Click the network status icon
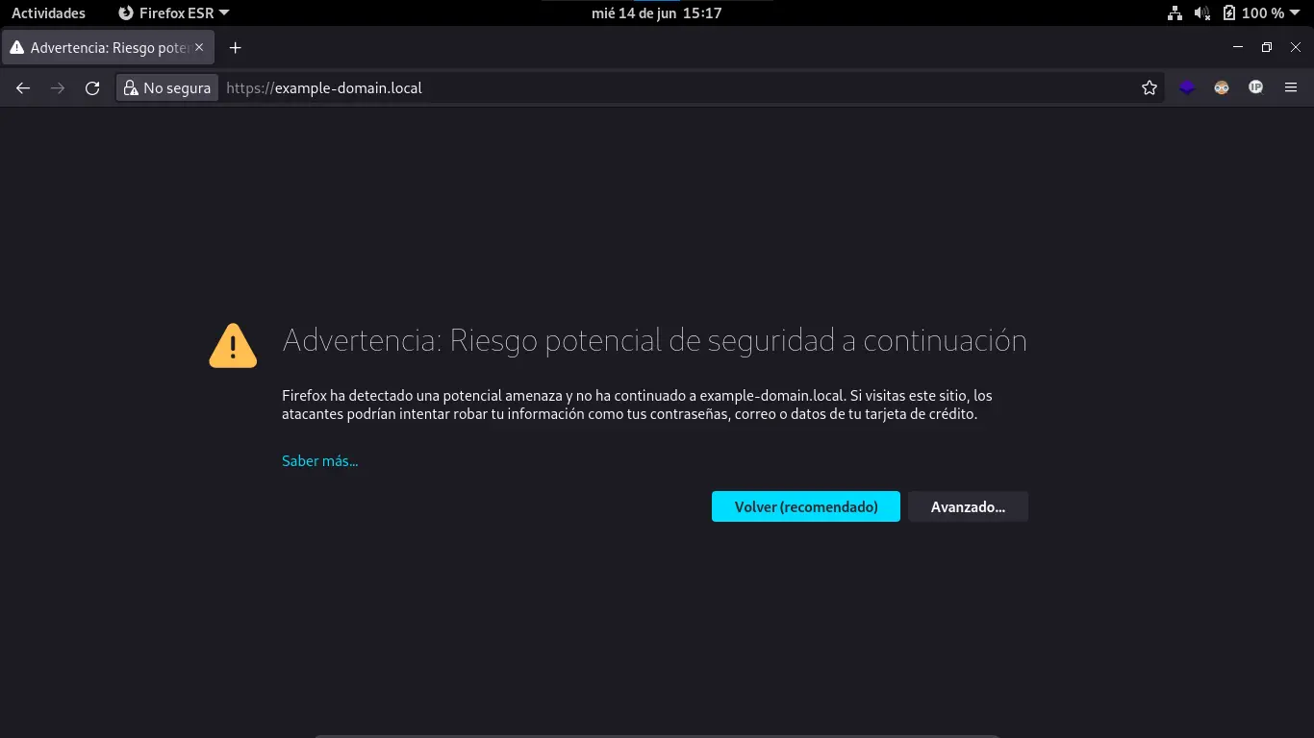 point(1175,12)
